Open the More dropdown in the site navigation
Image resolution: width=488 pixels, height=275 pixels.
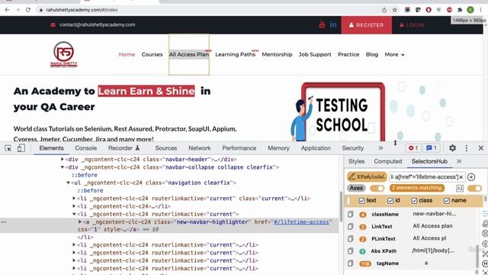[394, 54]
